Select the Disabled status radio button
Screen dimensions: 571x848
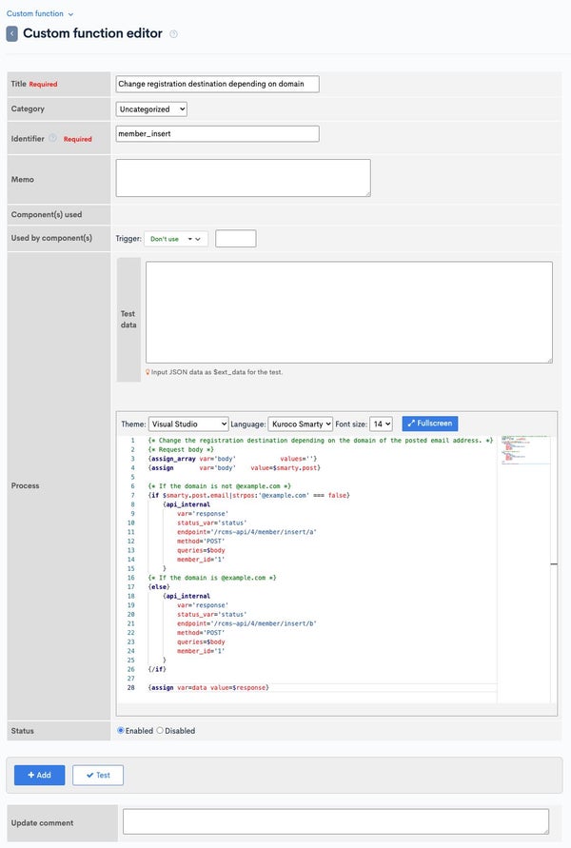pos(160,731)
